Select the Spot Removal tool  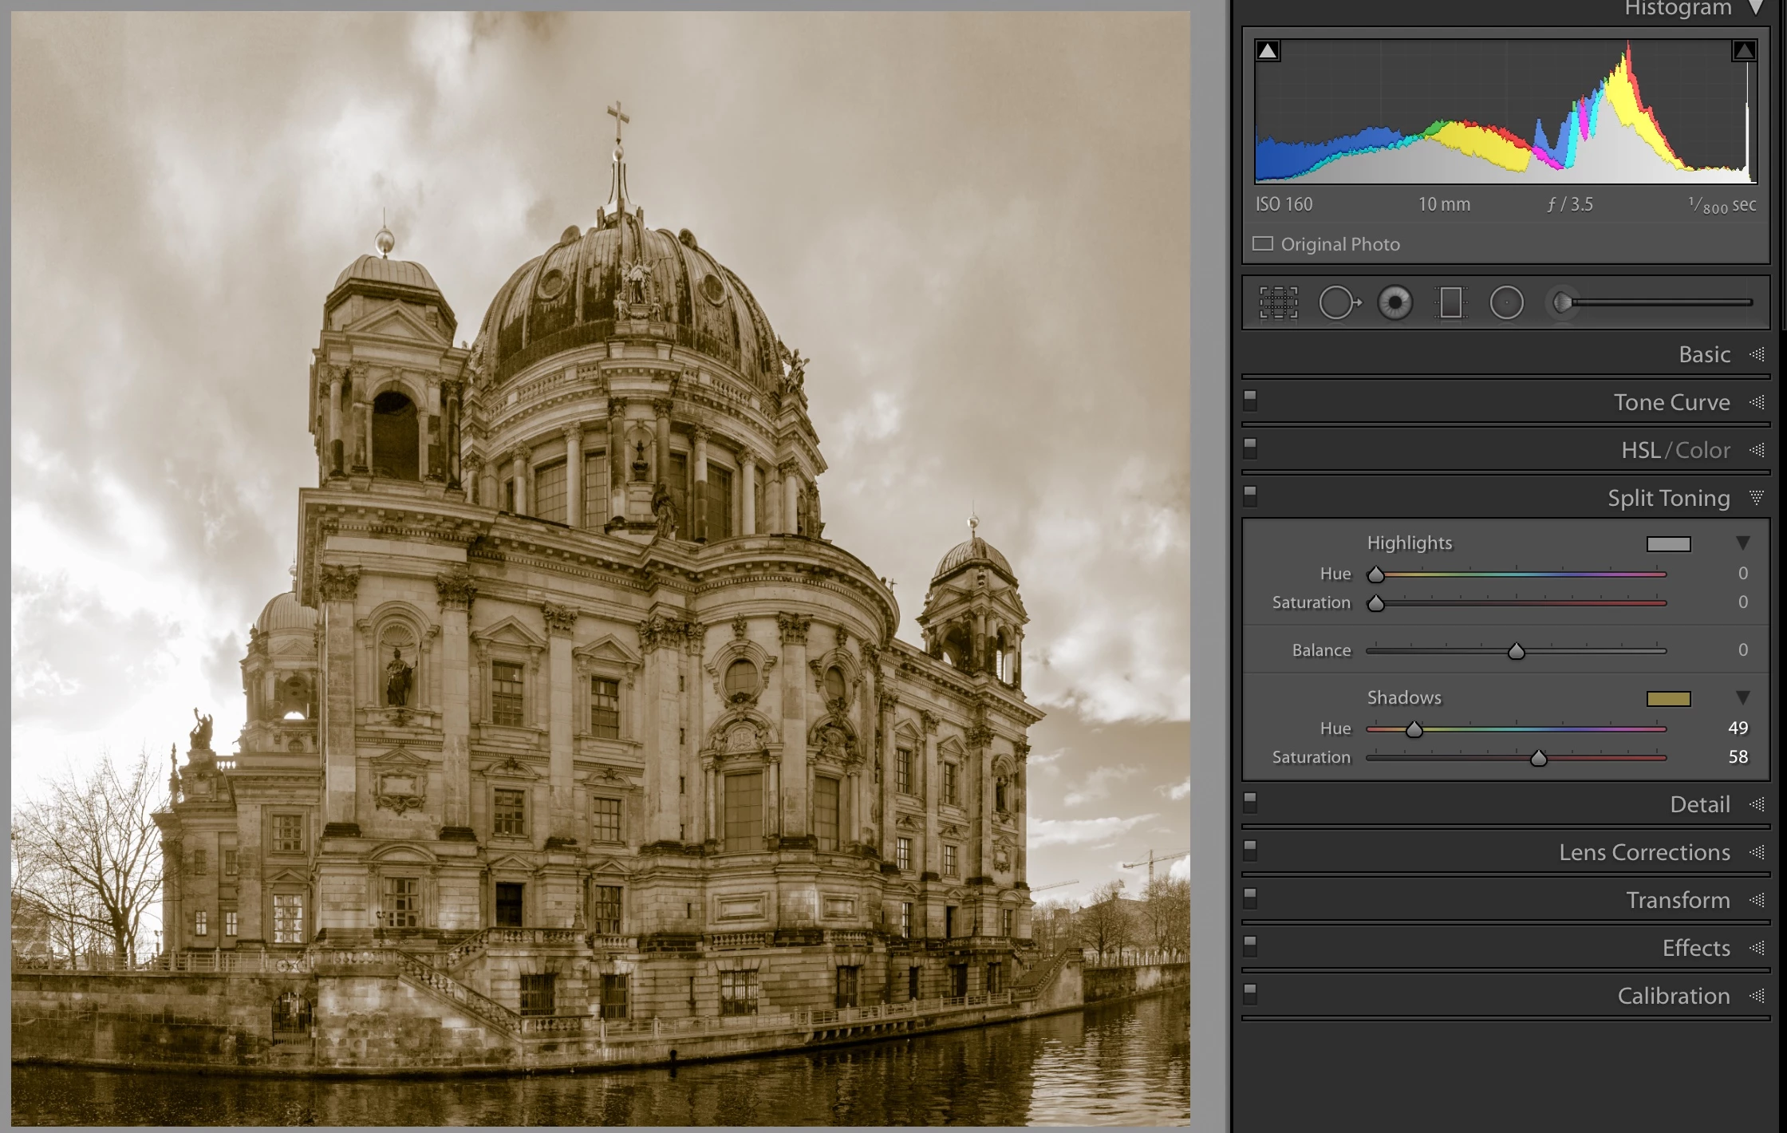pyautogui.click(x=1339, y=303)
